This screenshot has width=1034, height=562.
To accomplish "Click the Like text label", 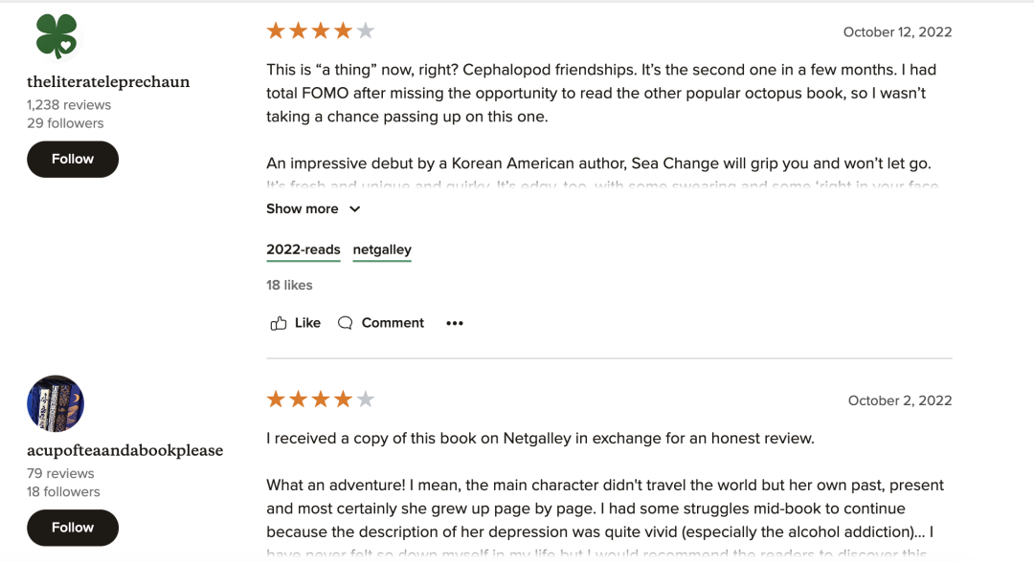I will pyautogui.click(x=308, y=323).
